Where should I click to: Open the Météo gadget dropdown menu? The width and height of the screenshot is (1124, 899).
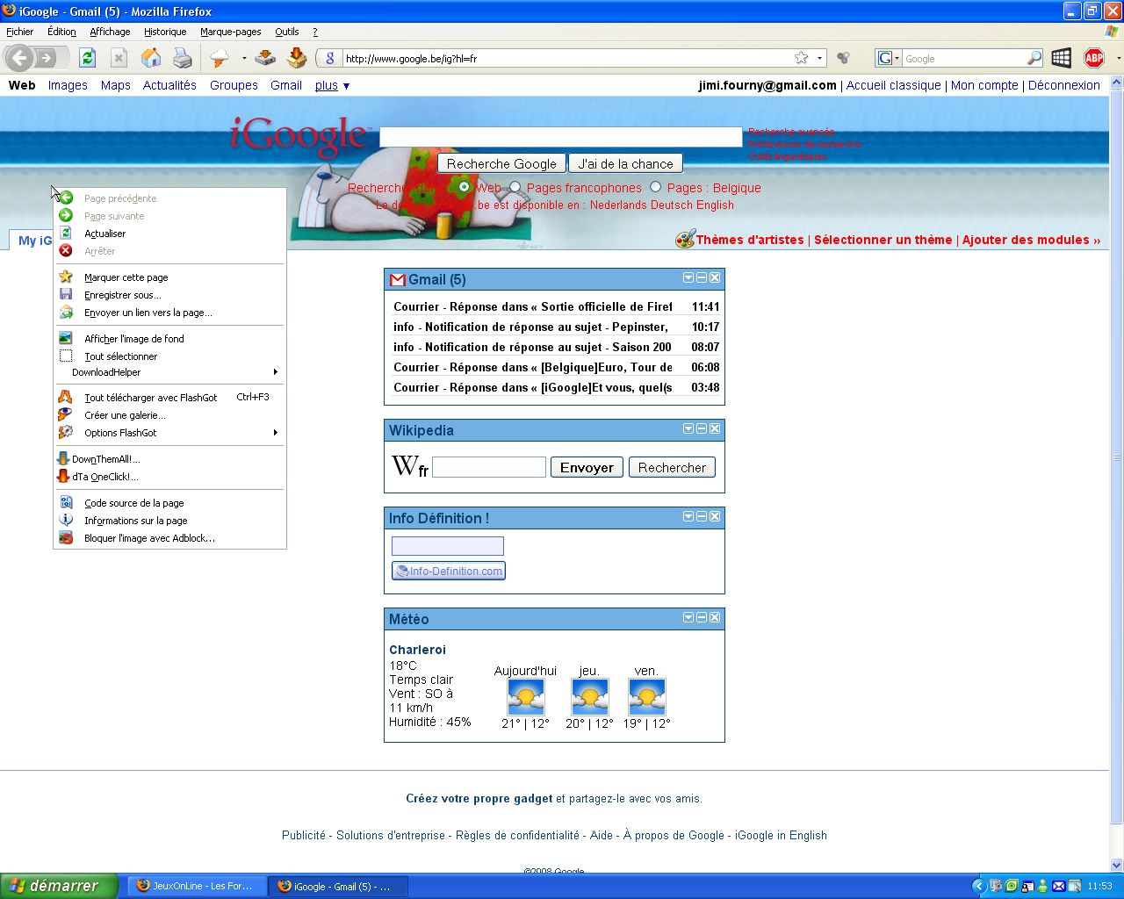[688, 617]
